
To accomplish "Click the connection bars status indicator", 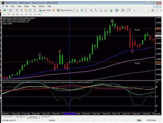I will (139, 120).
